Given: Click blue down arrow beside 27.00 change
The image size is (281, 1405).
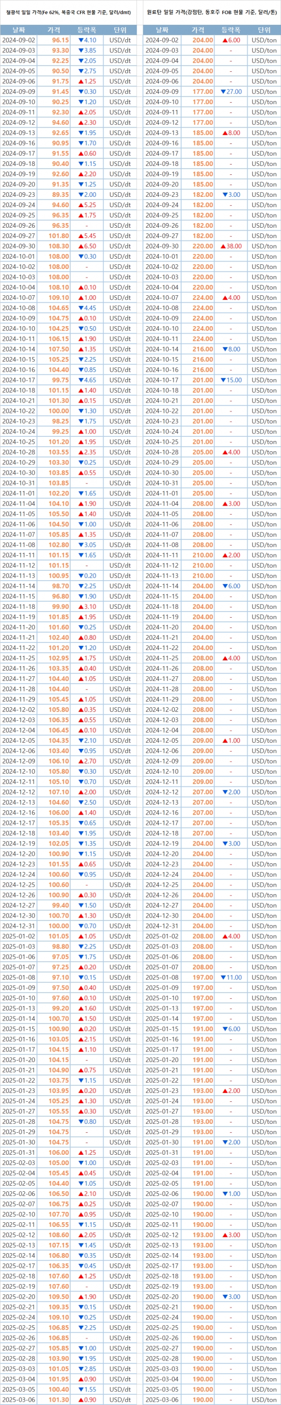Looking at the screenshot, I should [x=223, y=92].
